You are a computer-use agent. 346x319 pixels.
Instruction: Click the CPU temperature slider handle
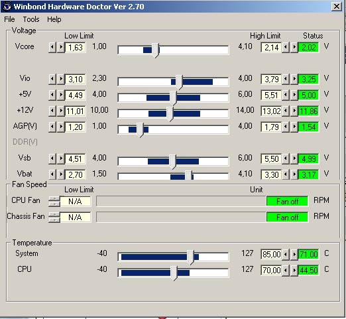point(174,273)
